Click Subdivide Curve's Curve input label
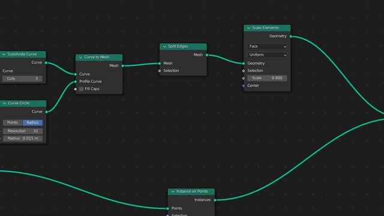Image resolution: width=384 pixels, height=216 pixels. (x=8, y=71)
